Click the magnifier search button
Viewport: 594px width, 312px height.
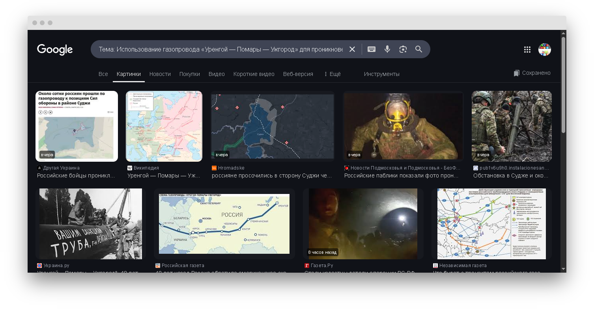418,49
